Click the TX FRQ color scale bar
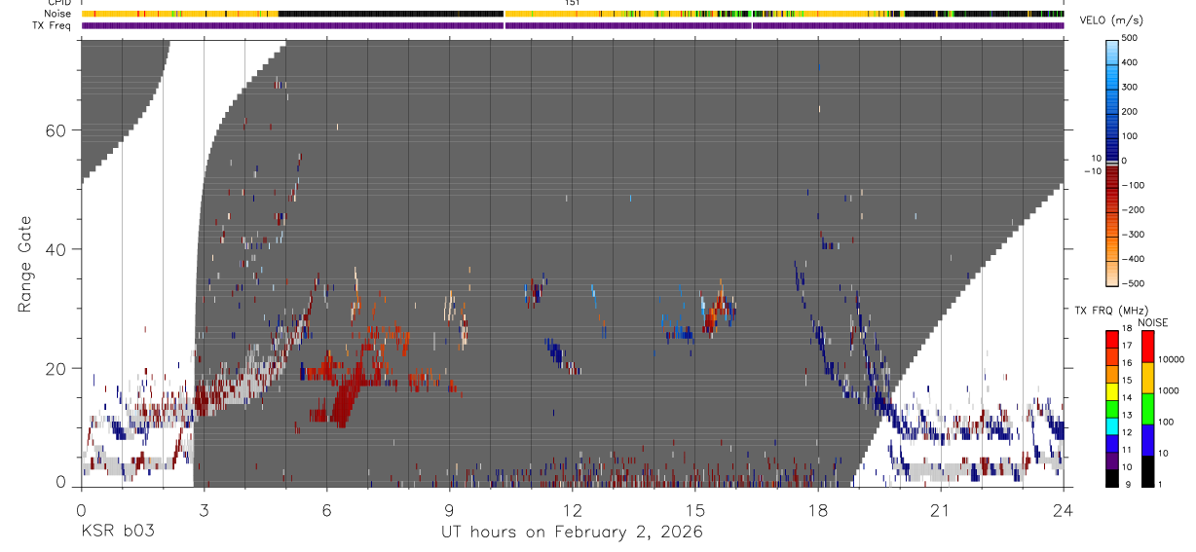1196x552 pixels. click(1112, 409)
